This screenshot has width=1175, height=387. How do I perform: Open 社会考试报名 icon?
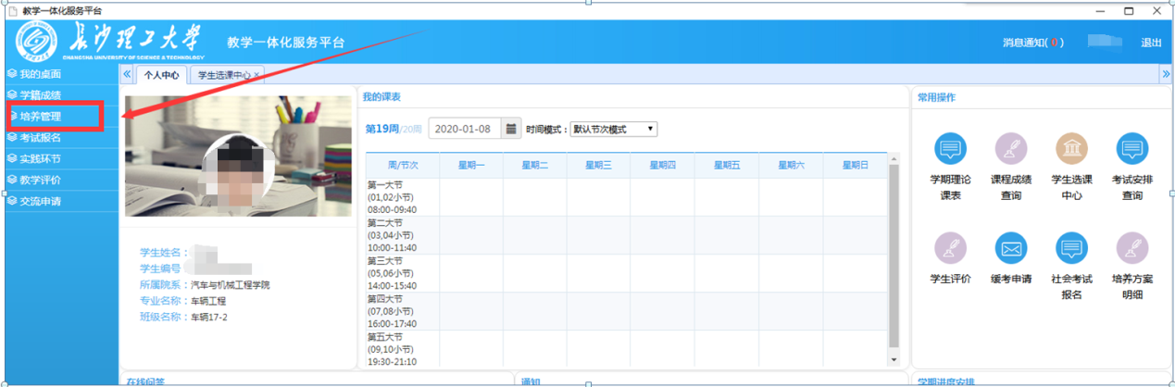[1071, 248]
